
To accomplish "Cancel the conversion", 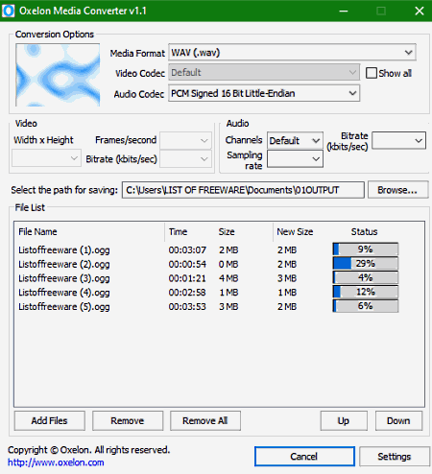I will [304, 456].
